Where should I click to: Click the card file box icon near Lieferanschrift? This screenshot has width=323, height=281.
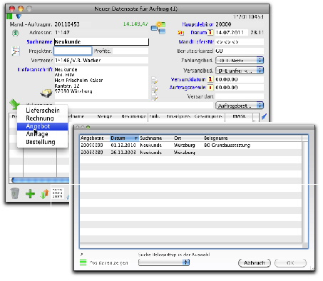[46, 93]
